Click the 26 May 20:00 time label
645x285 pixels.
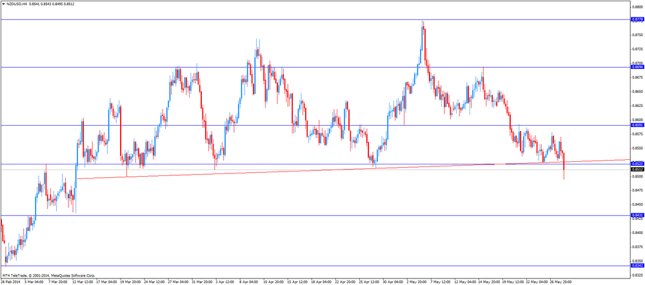[561, 282]
